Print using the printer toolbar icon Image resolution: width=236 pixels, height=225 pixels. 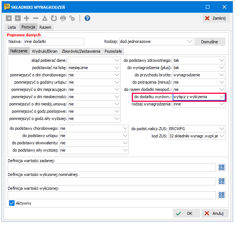tap(63, 18)
